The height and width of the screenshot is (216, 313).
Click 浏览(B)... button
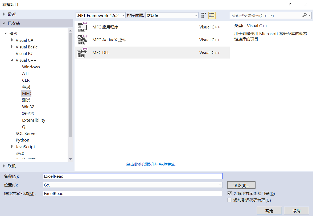tap(241, 185)
